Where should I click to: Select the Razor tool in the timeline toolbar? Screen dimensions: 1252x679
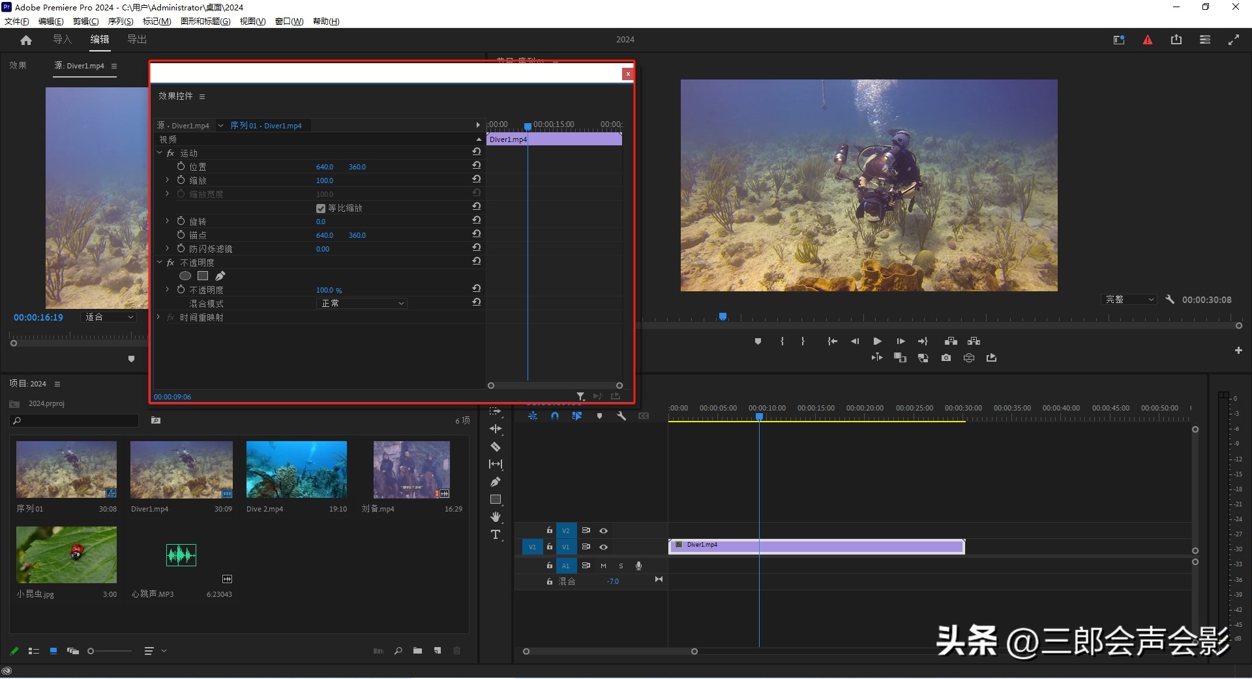496,447
